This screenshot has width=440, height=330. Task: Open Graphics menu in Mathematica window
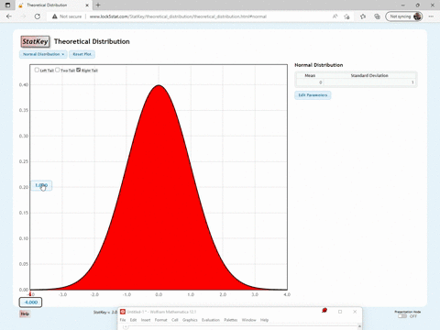190,320
